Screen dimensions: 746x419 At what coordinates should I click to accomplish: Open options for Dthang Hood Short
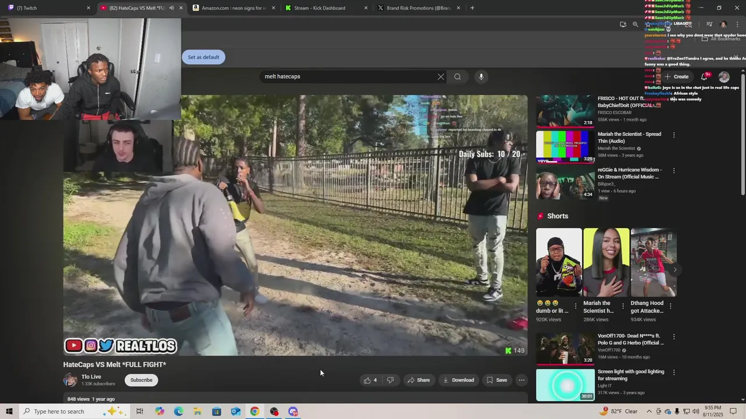pyautogui.click(x=670, y=306)
